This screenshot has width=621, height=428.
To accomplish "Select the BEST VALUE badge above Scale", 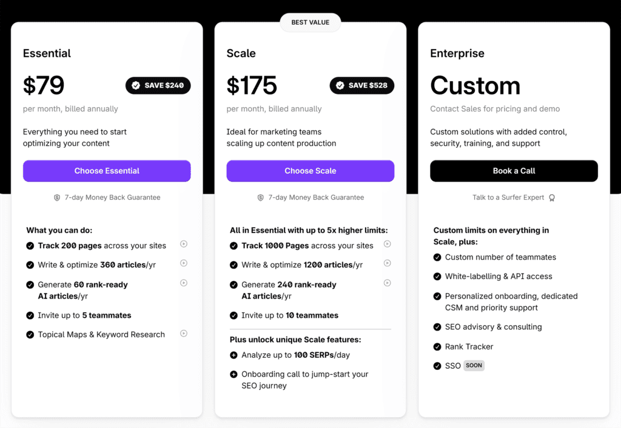I will click(310, 22).
